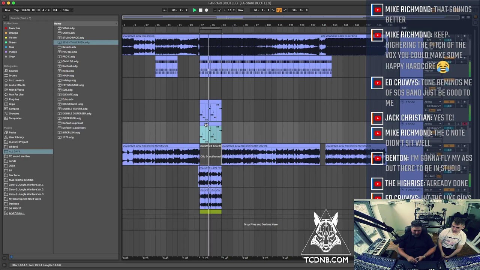Open Packs under Places

[x=12, y=132]
